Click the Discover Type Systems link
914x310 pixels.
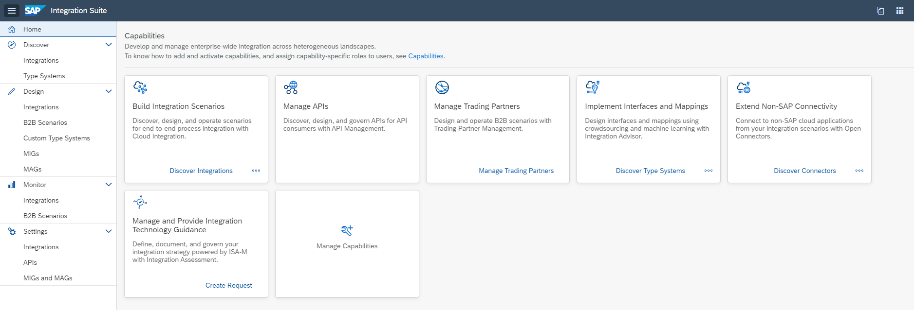tap(650, 171)
